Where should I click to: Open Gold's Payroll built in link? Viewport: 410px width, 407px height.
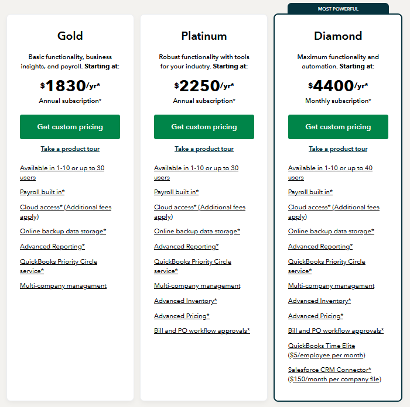(x=42, y=192)
